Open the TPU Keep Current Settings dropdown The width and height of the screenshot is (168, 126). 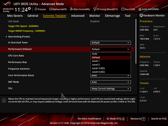pyautogui.click(x=110, y=89)
